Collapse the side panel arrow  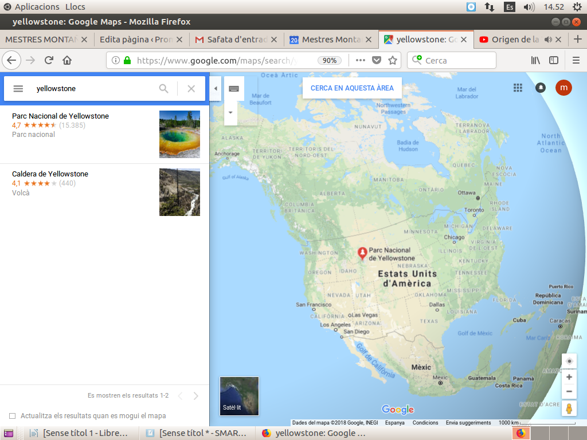click(216, 89)
